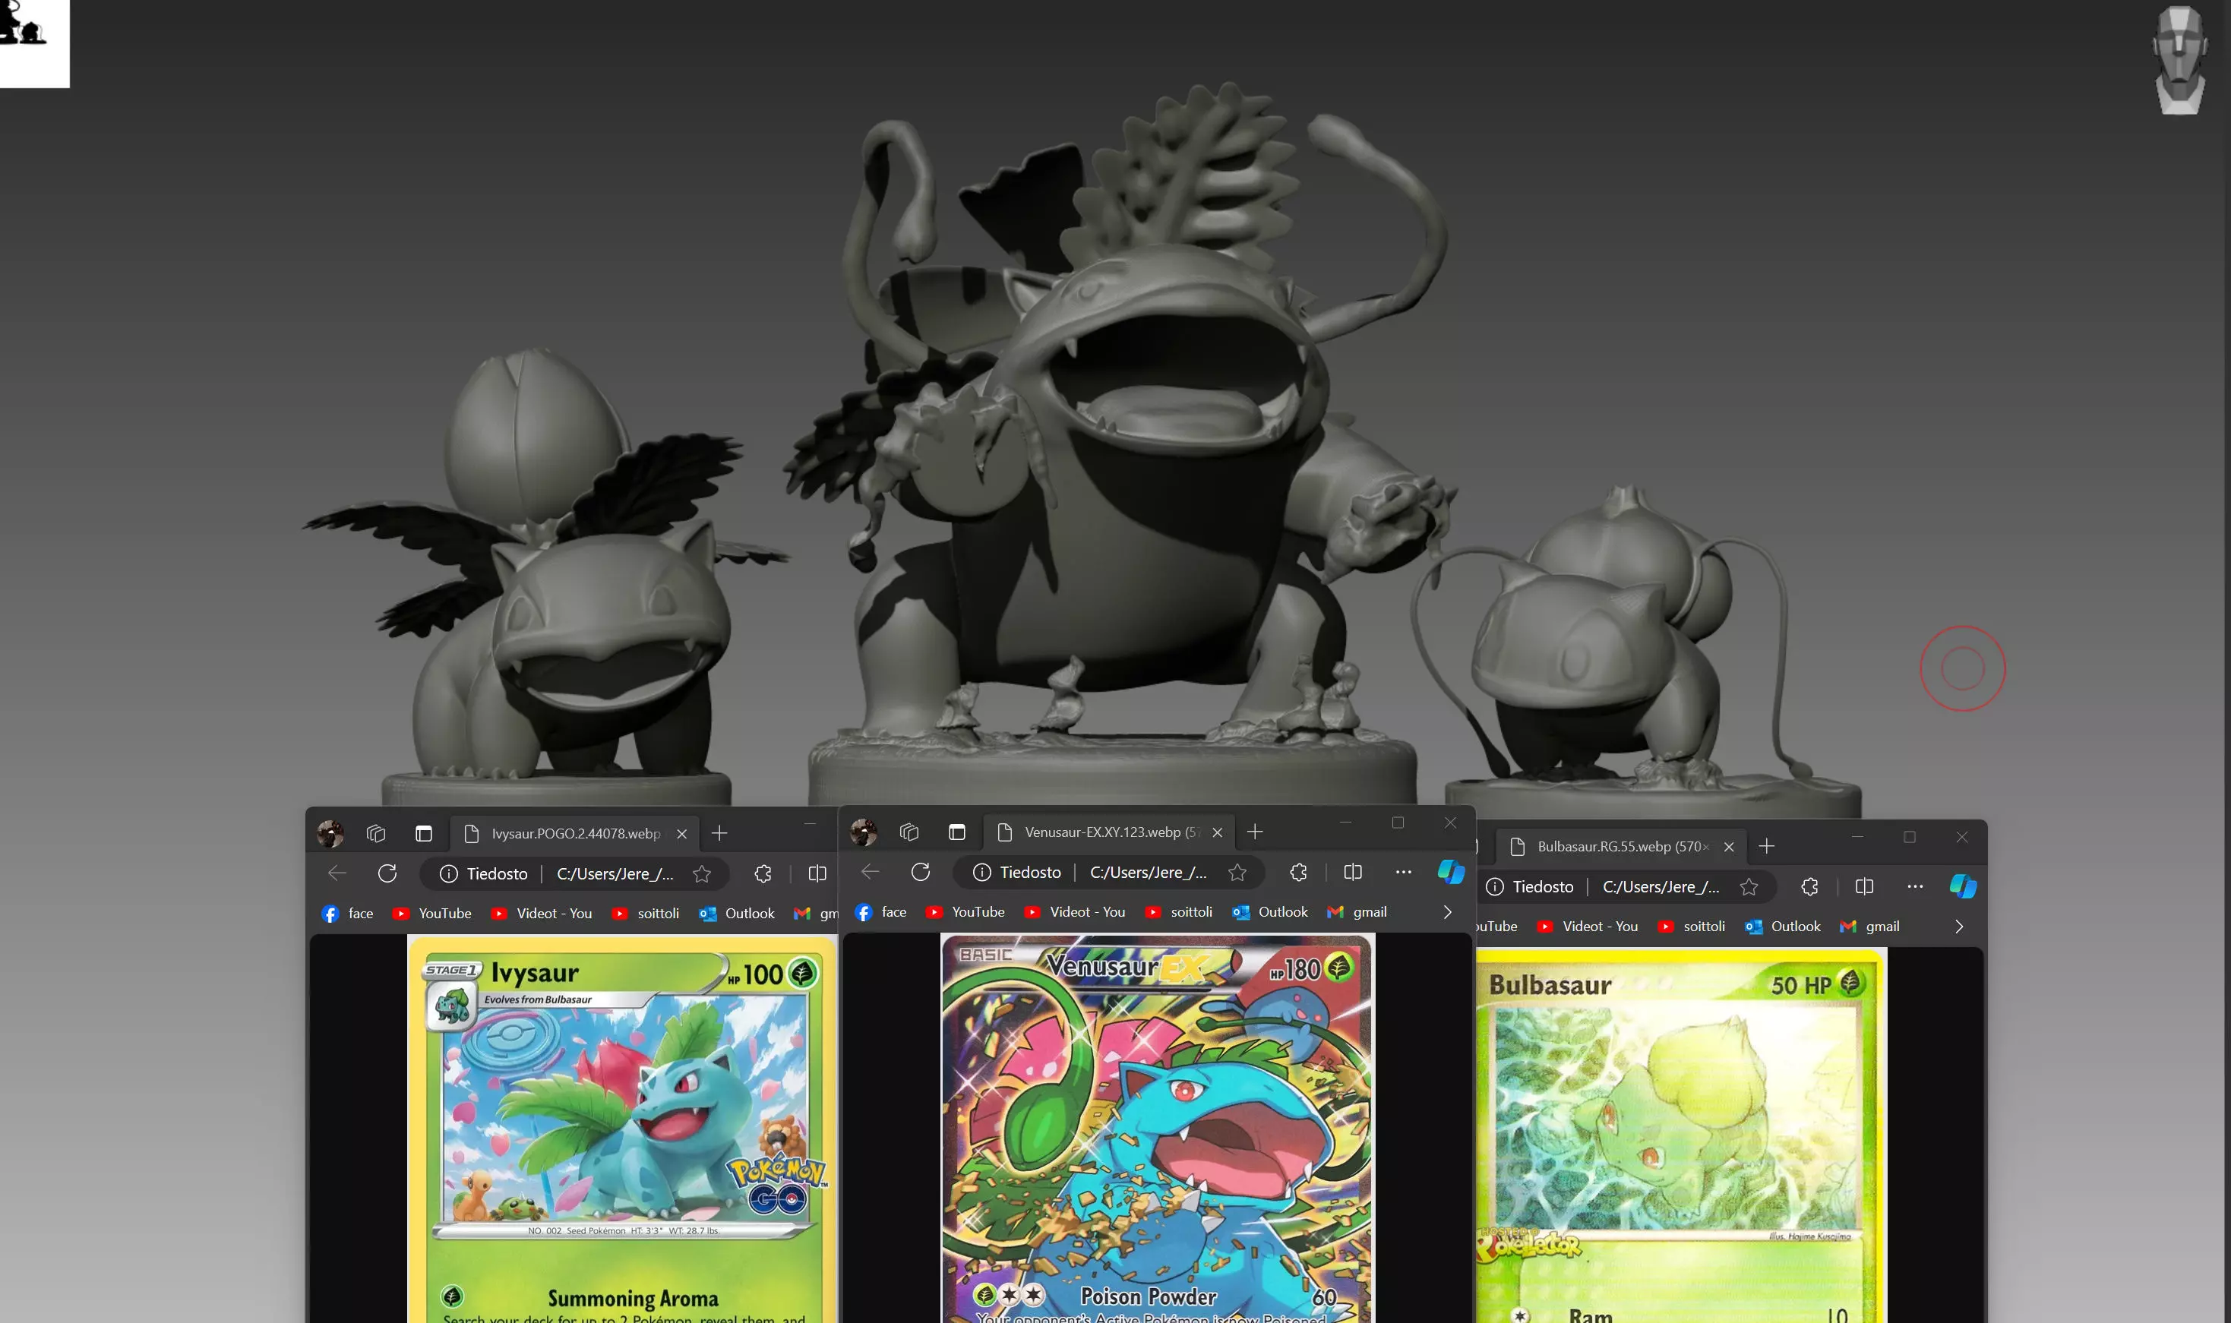Open gmail bookmark in Venusaur window
Screen dimensions: 2231x1323
click(1357, 912)
